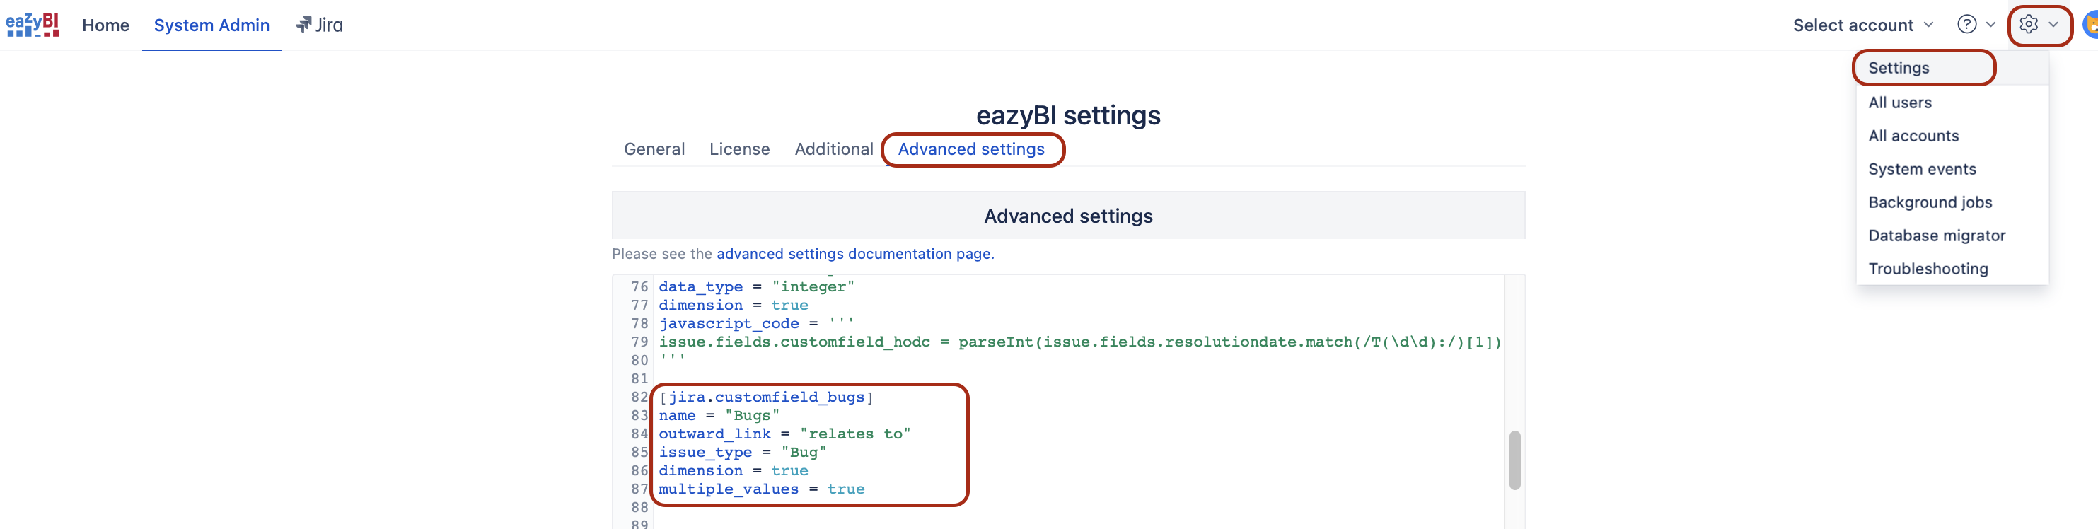The width and height of the screenshot is (2098, 529).
Task: Click the line data_type = "integer"
Action: 757,286
